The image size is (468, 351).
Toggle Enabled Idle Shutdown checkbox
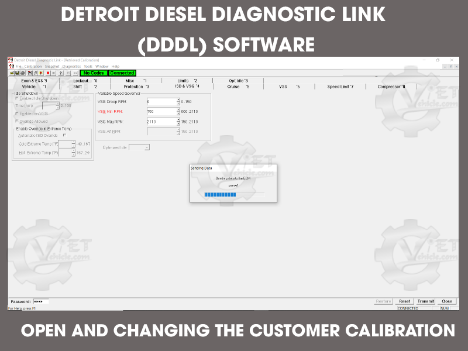(16, 98)
